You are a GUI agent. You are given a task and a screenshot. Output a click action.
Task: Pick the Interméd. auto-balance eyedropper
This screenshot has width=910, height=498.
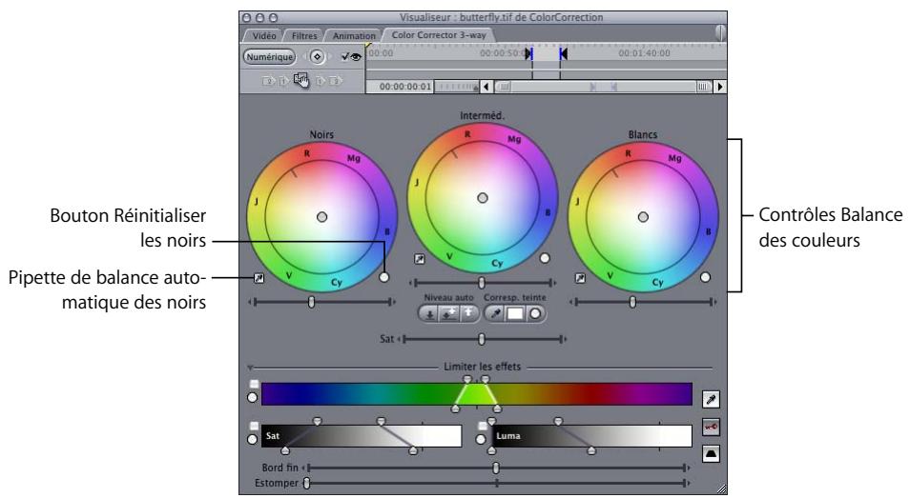419,259
